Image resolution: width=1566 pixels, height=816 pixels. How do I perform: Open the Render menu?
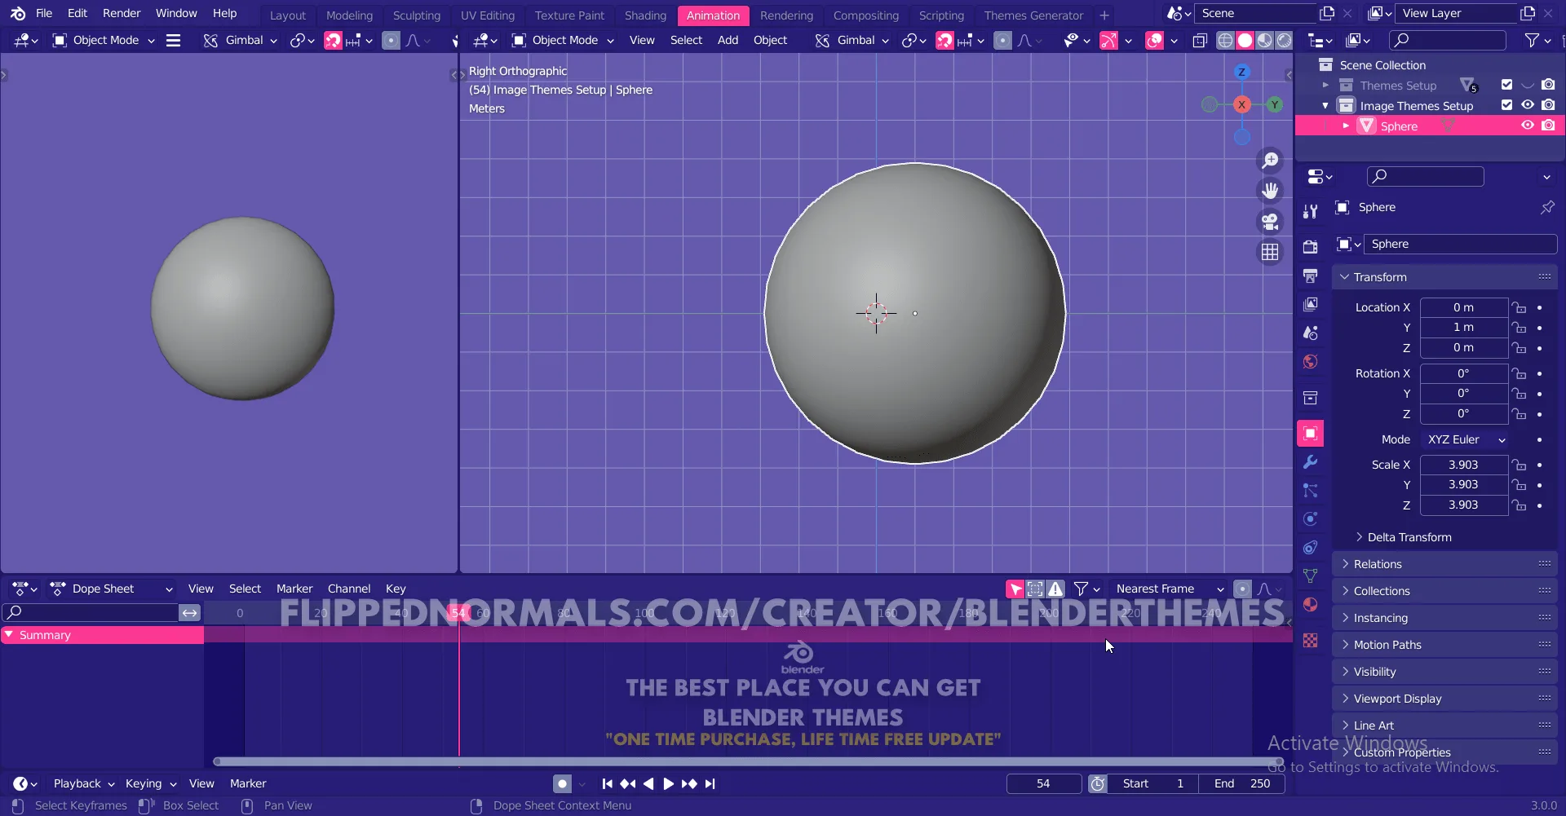point(122,13)
